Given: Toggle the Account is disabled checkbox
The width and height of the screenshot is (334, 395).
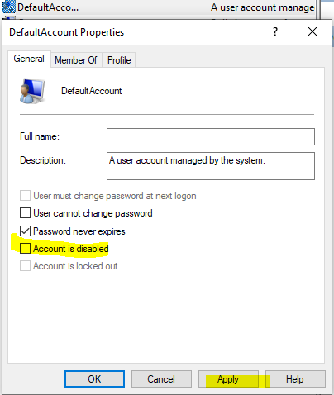Looking at the screenshot, I should [25, 248].
